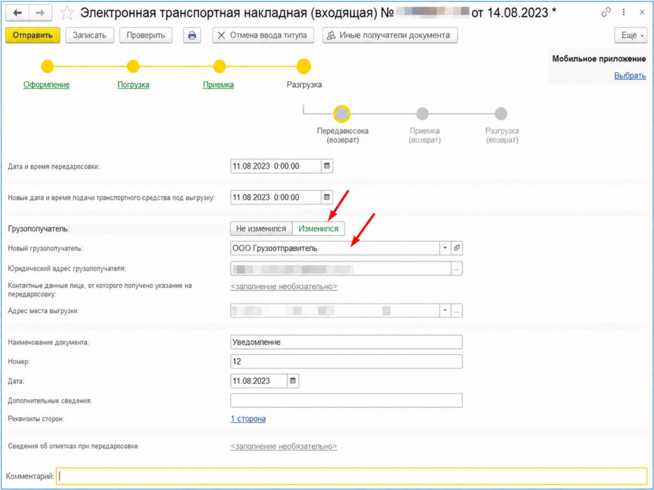The image size is (654, 490).
Task: Click the Дополнительные сведения field
Action: point(346,401)
